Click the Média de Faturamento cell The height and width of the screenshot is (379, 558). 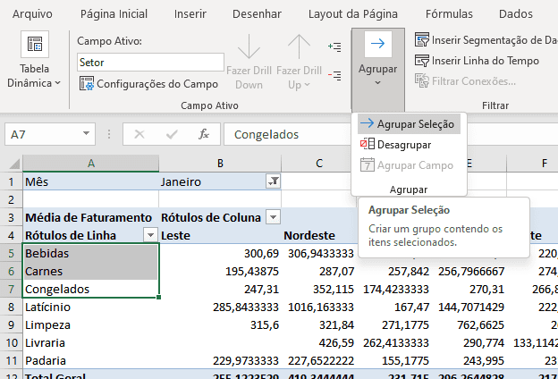(90, 217)
